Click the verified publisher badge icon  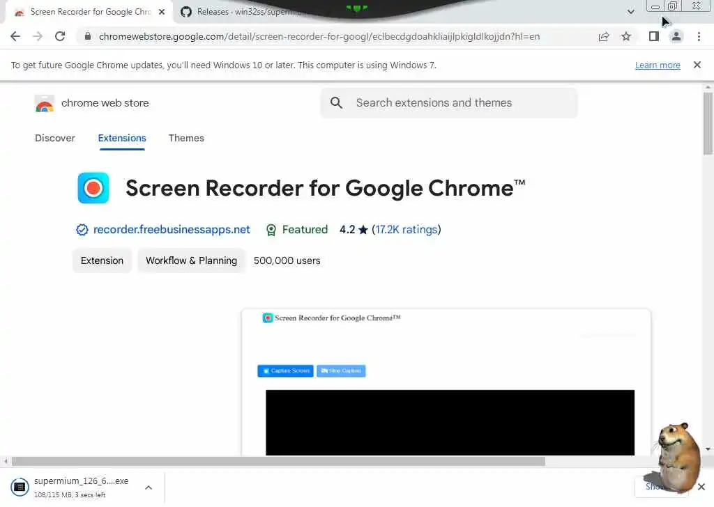82,230
